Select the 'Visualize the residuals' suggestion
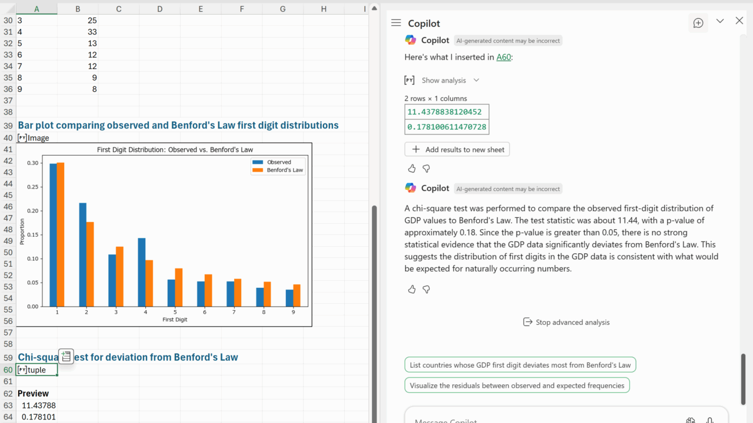This screenshot has height=423, width=753. tap(517, 385)
